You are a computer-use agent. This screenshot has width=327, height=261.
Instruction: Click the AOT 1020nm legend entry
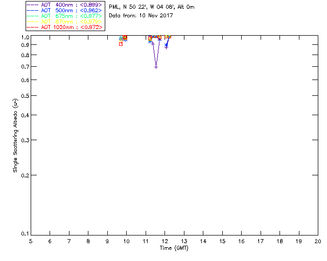(64, 27)
